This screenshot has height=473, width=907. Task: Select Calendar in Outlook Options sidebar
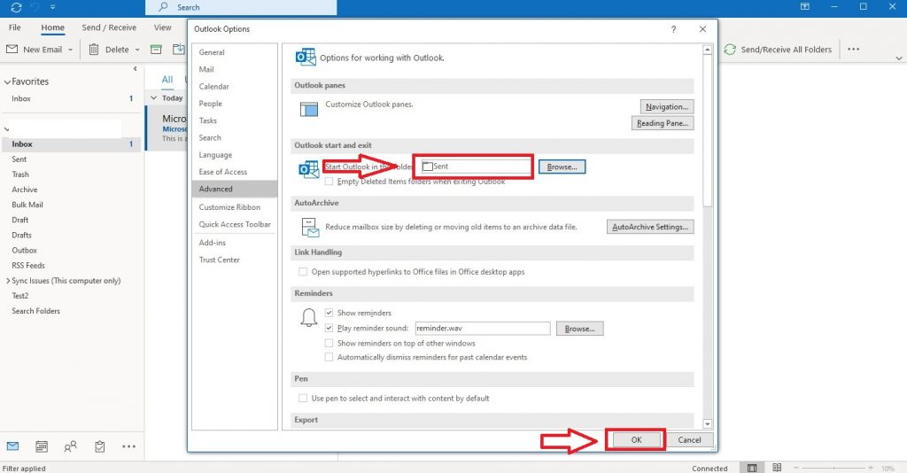[234, 87]
